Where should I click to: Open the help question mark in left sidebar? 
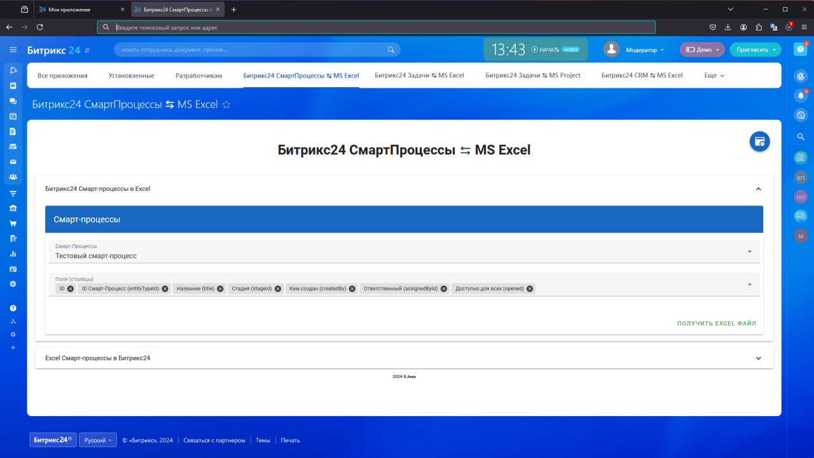13,308
